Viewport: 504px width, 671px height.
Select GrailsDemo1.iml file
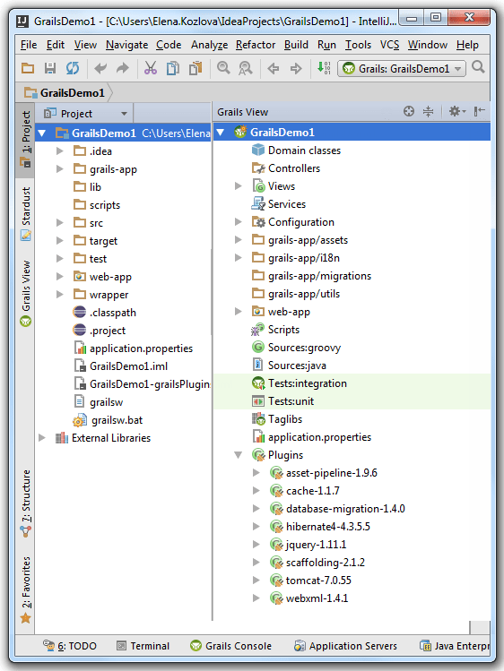(121, 366)
